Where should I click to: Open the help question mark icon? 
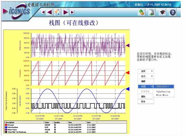point(173,12)
